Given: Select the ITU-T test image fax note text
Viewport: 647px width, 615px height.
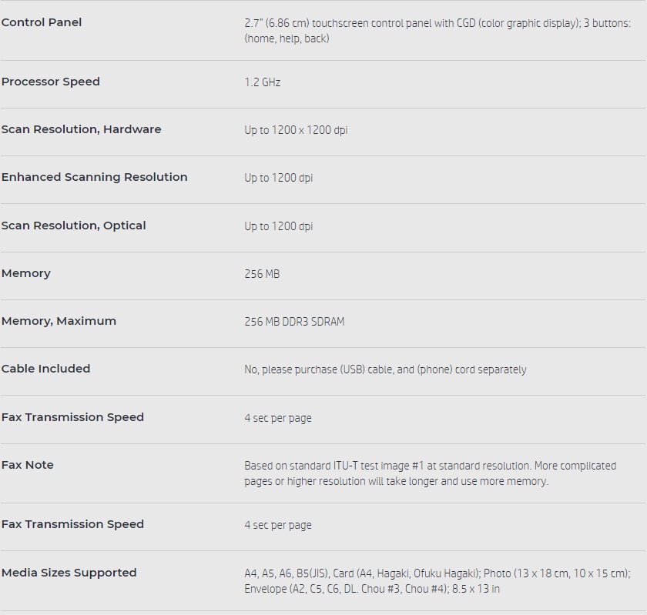Looking at the screenshot, I should click(x=430, y=473).
